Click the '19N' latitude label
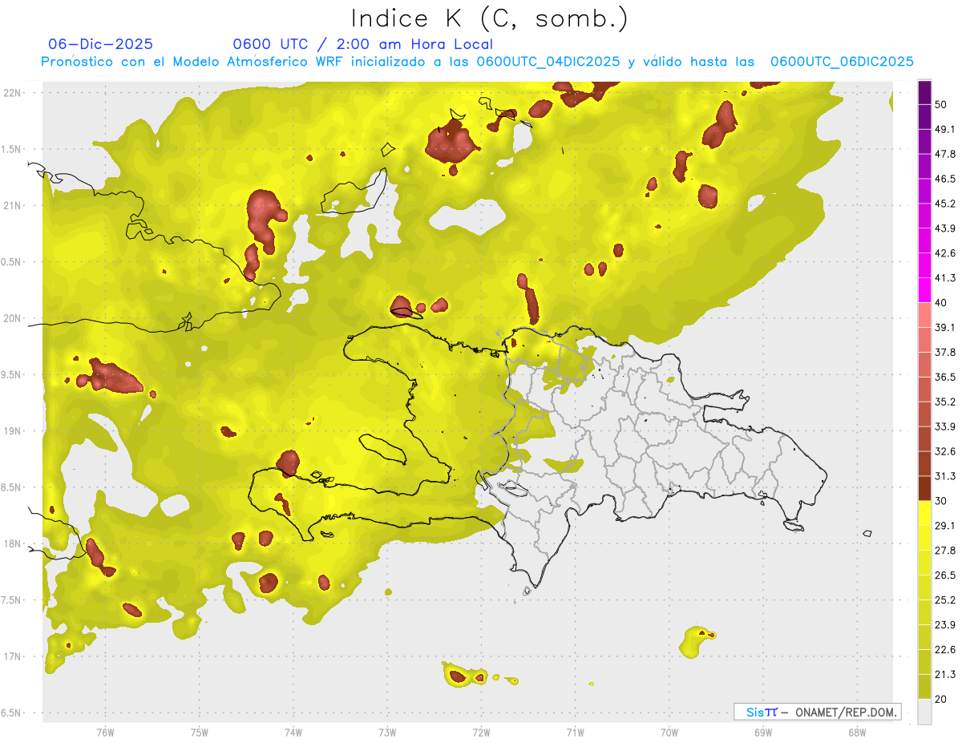 tap(11, 431)
